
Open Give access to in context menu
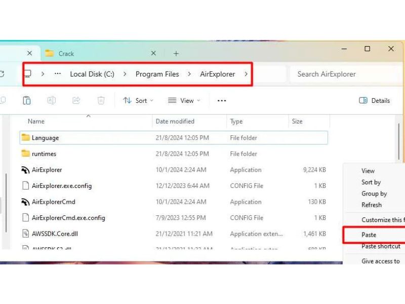pyautogui.click(x=381, y=261)
